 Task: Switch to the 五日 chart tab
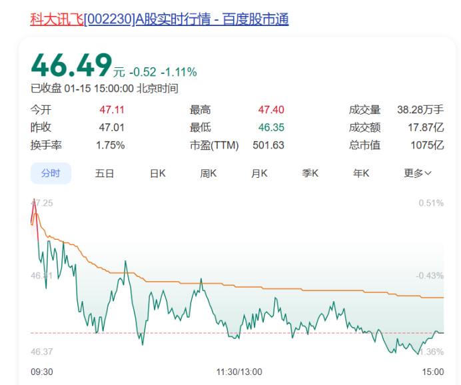[105, 173]
